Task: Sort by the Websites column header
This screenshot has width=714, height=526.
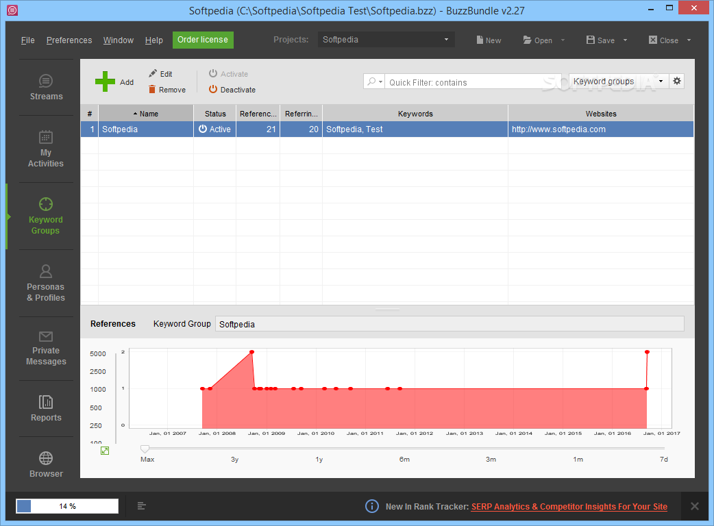Action: [x=601, y=113]
